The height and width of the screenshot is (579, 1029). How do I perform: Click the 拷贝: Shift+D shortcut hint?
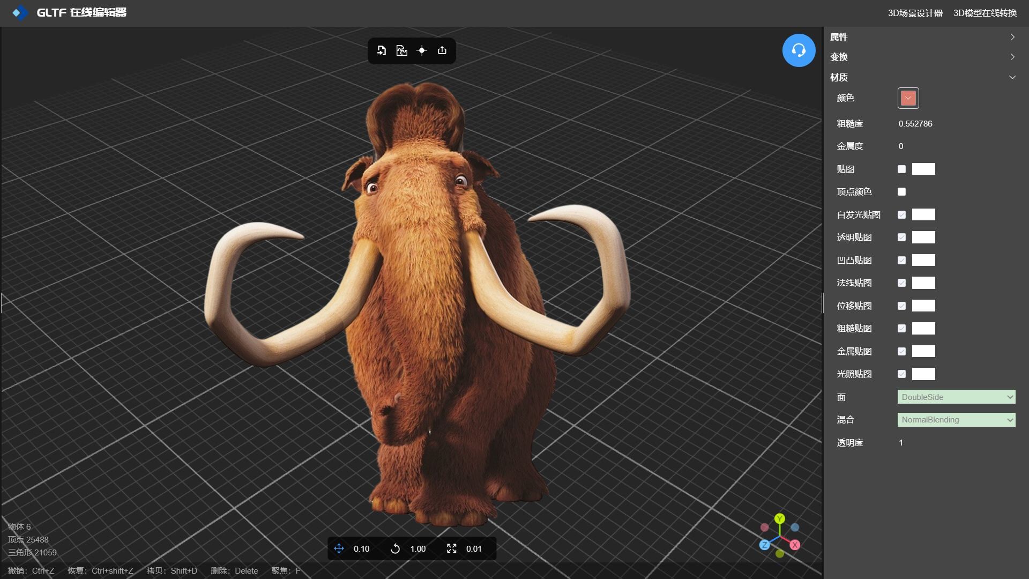(x=172, y=570)
